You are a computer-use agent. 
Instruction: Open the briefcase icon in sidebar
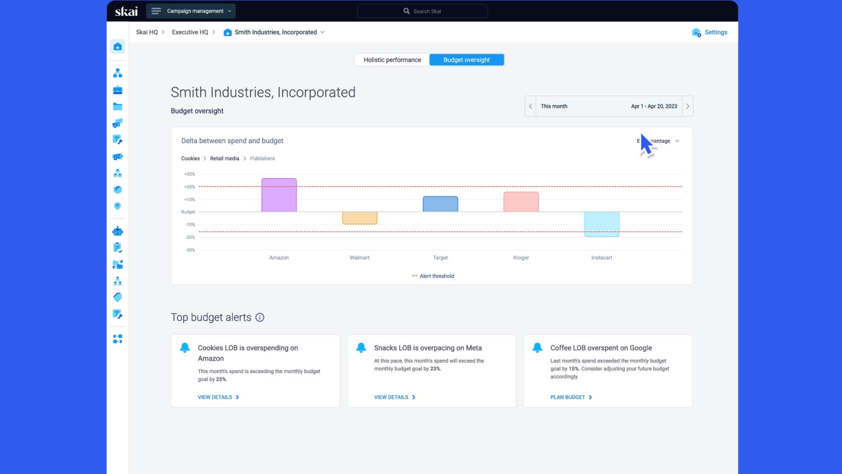click(117, 90)
